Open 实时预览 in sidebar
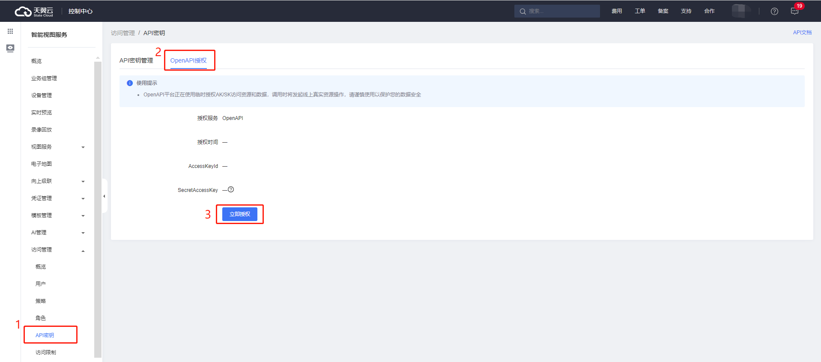Image resolution: width=821 pixels, height=362 pixels. pyautogui.click(x=42, y=113)
